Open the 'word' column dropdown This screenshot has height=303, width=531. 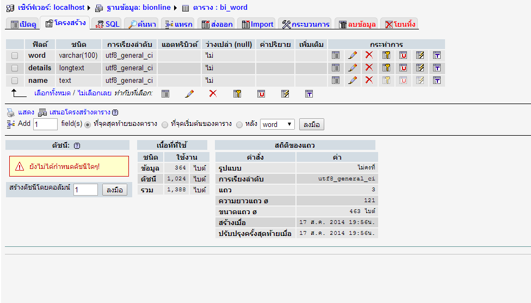(x=277, y=124)
